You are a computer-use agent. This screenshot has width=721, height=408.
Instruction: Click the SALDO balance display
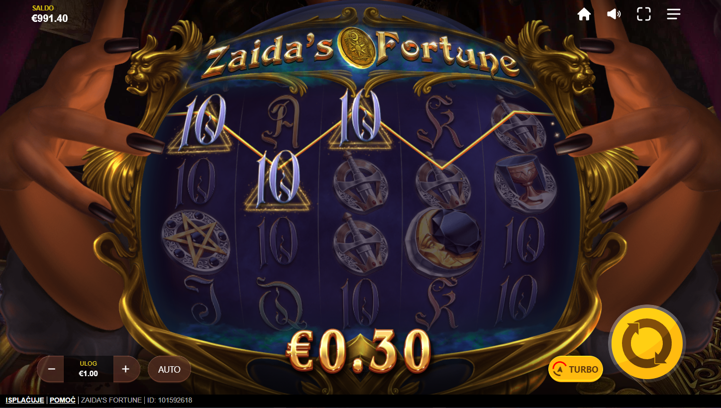click(x=49, y=15)
